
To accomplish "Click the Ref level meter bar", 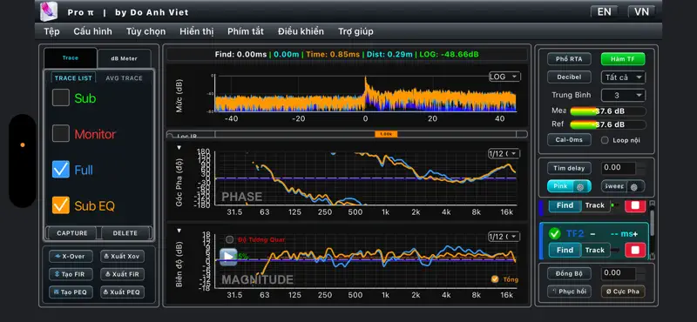I will coord(607,124).
